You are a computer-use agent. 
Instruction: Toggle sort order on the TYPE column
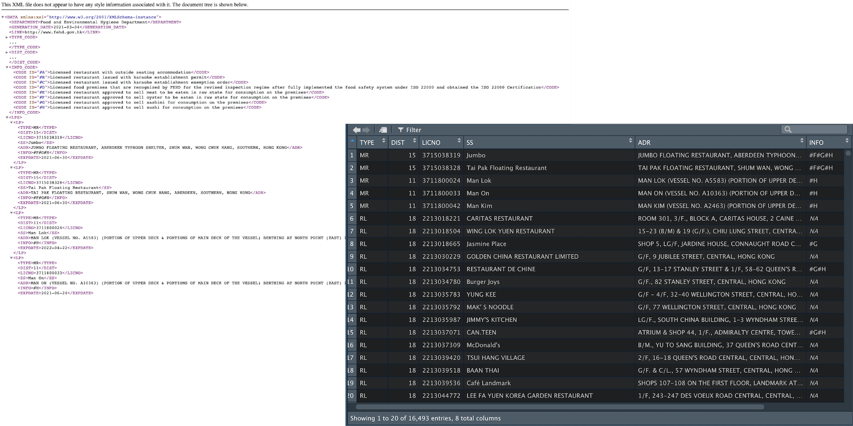tap(383, 141)
